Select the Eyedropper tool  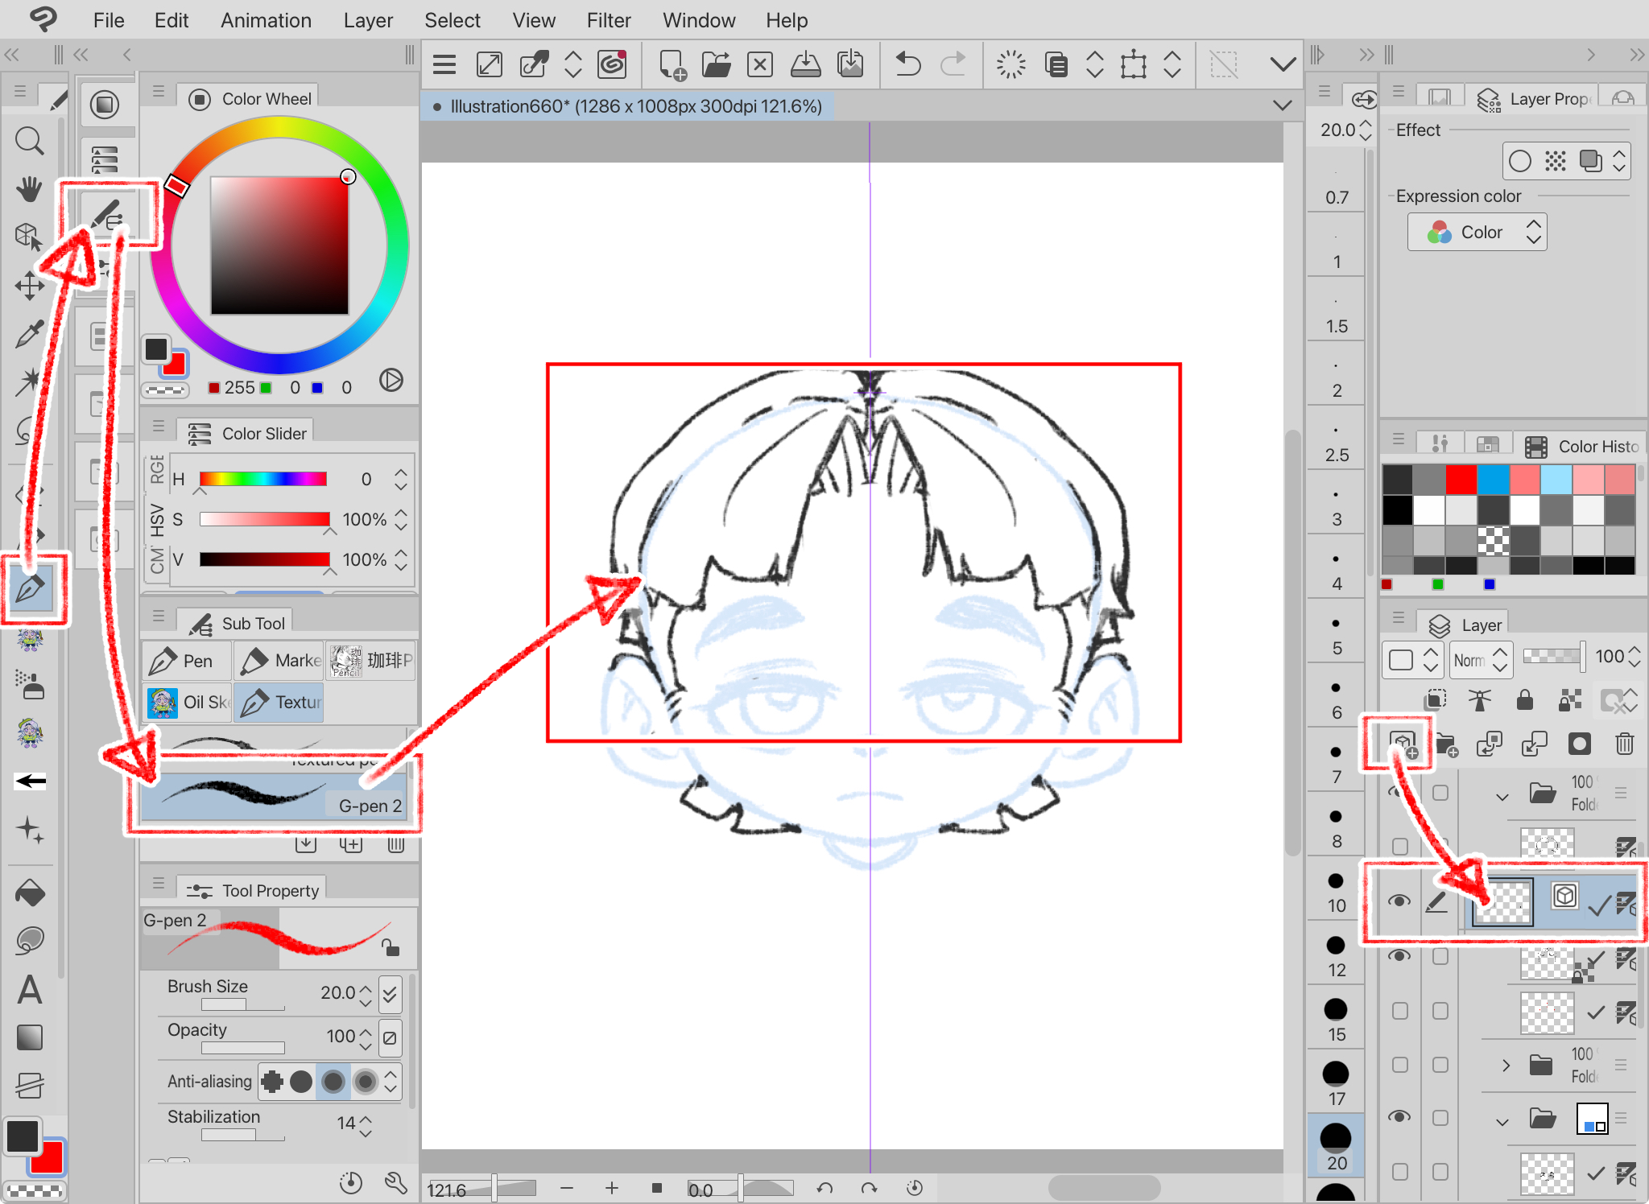click(30, 333)
